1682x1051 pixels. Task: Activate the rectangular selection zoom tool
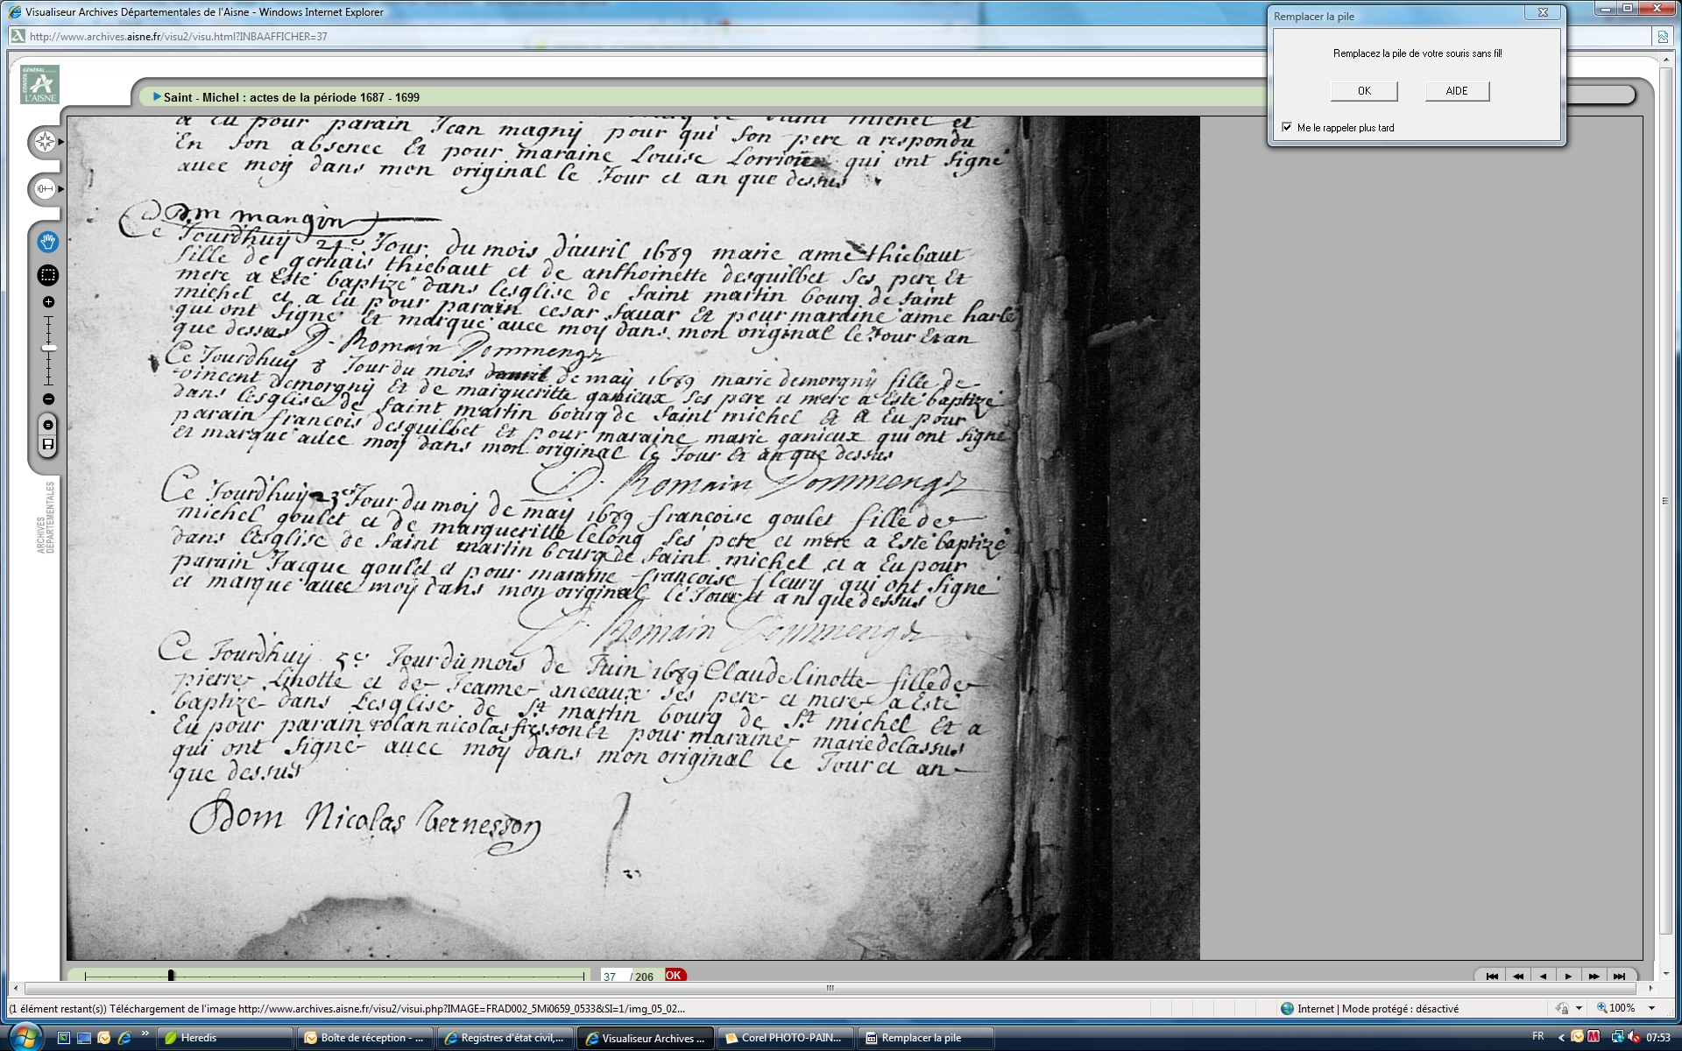(x=48, y=275)
